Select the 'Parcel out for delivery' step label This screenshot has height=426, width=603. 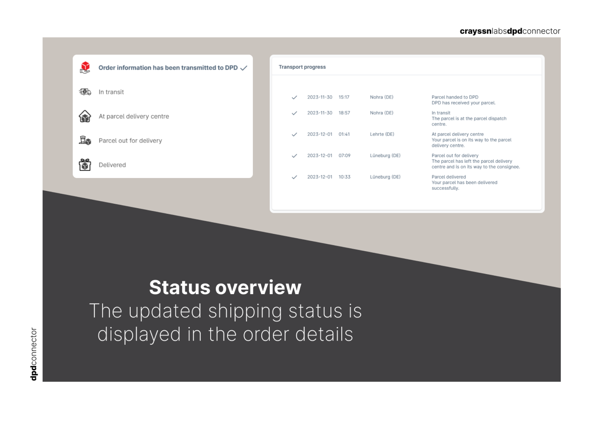130,141
